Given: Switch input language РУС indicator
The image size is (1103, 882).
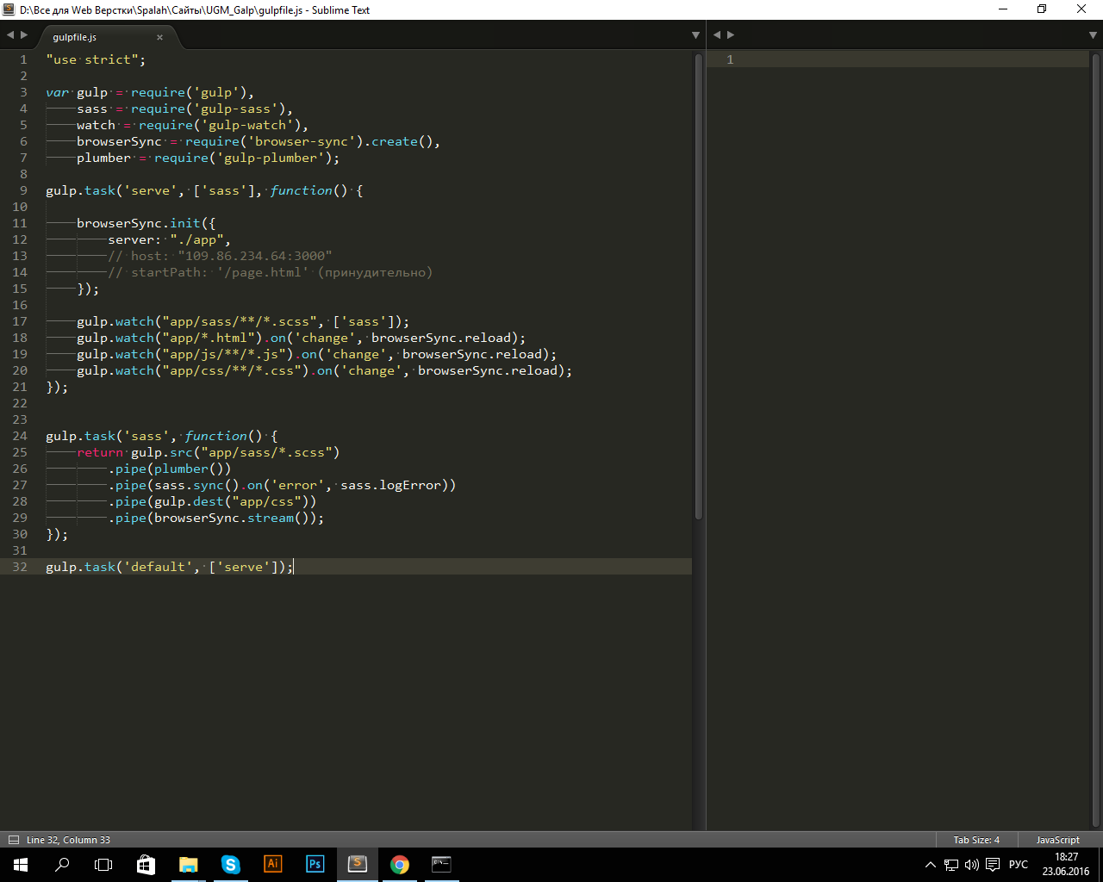Looking at the screenshot, I should pos(1018,865).
